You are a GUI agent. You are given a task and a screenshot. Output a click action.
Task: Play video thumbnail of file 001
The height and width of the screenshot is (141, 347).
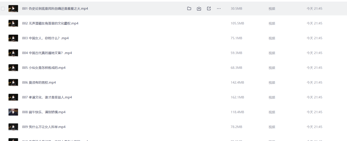pos(13,8)
